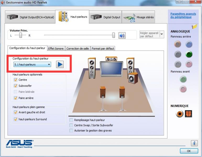202x157 pixels.
Task: Click the rear right speaker on stand
Action: [x=122, y=99]
